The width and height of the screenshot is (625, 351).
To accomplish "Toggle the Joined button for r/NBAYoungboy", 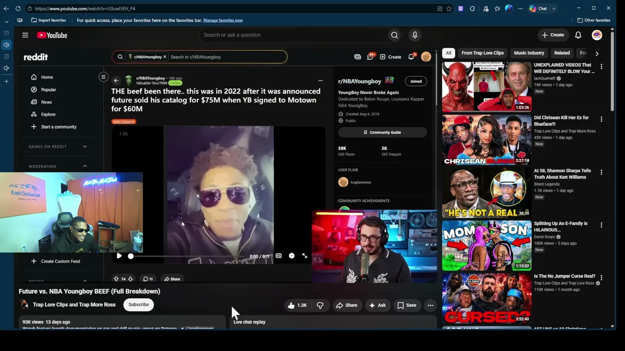I will 416,81.
